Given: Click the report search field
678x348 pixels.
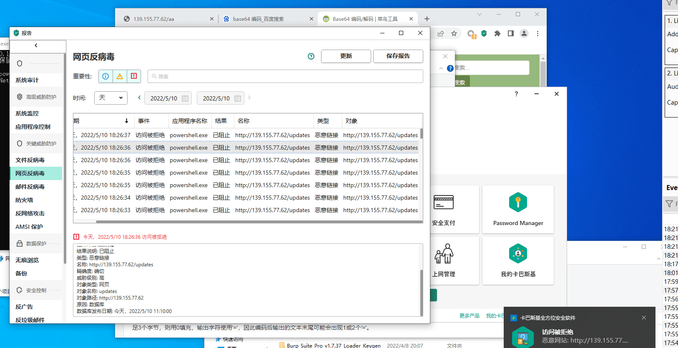Looking at the screenshot, I should (x=285, y=76).
